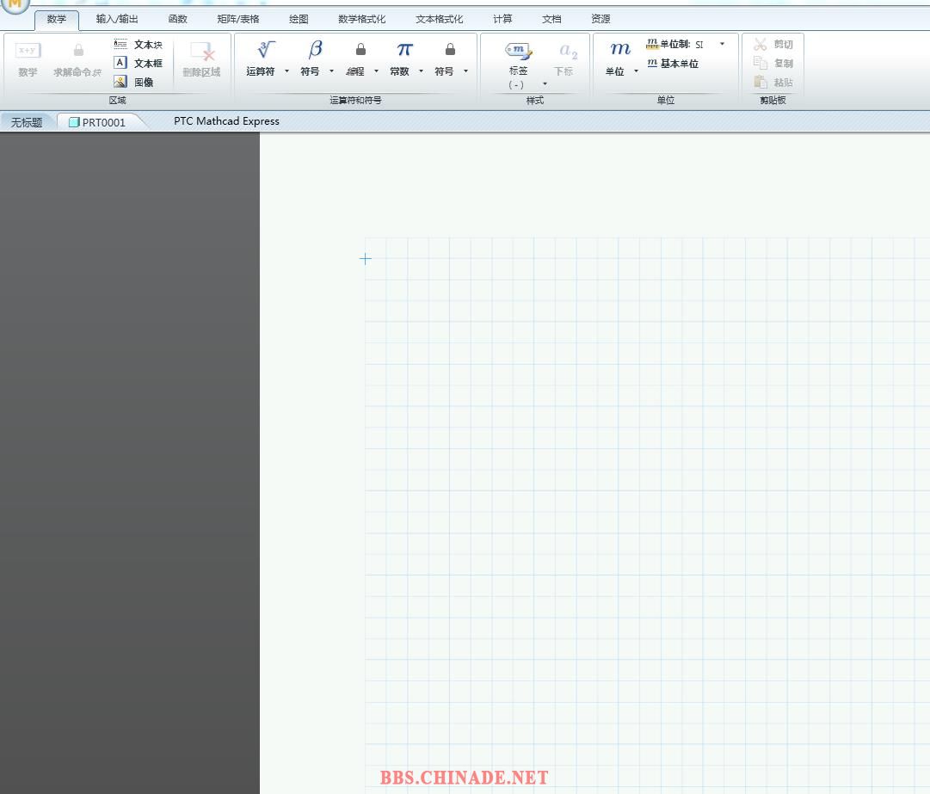Switch to the 文档 ribbon tab

click(551, 19)
